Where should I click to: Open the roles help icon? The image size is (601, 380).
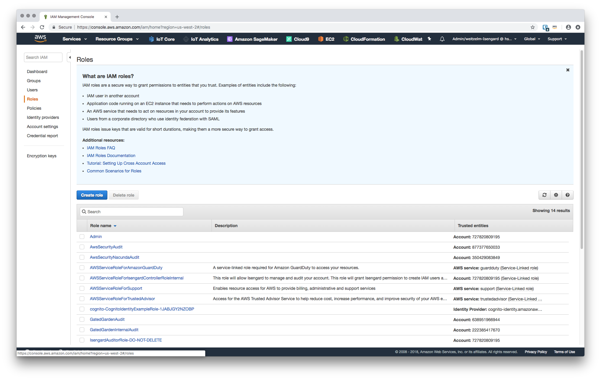567,195
